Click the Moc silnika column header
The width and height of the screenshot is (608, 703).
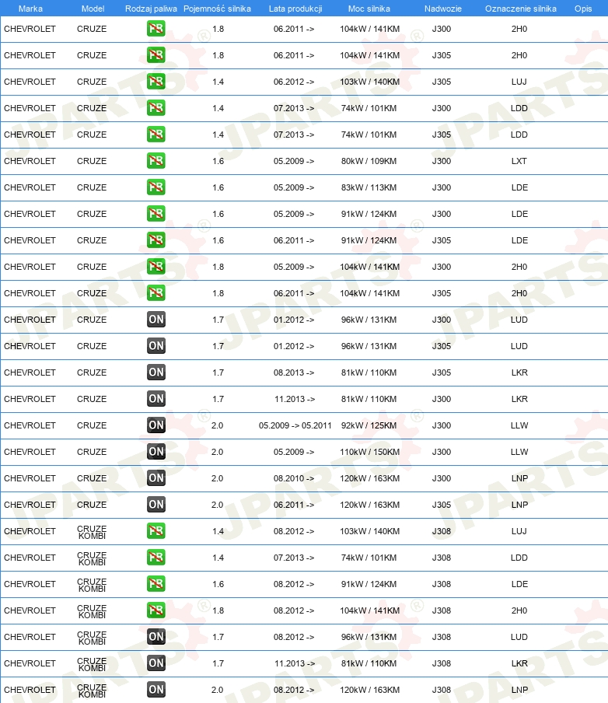(369, 9)
